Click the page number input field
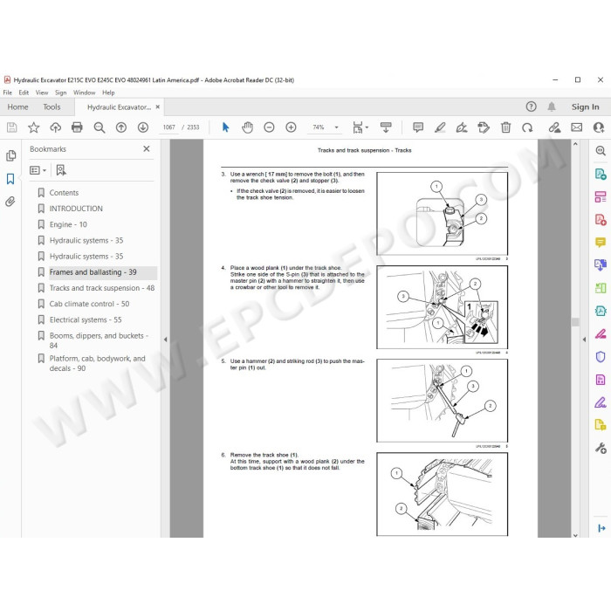The width and height of the screenshot is (611, 611). (x=168, y=127)
